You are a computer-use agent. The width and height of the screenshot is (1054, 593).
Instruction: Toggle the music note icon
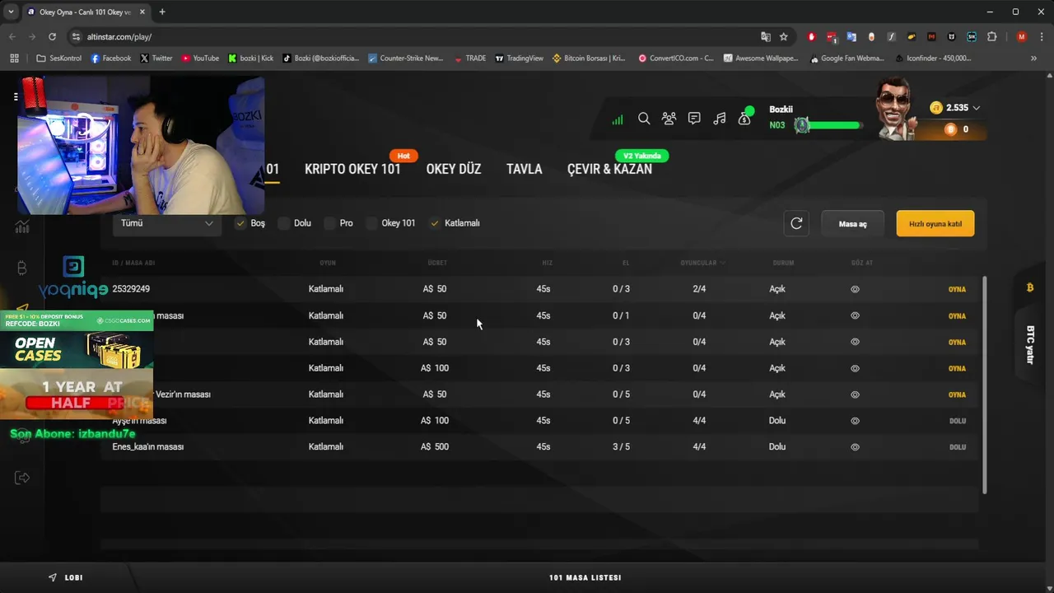click(x=720, y=119)
